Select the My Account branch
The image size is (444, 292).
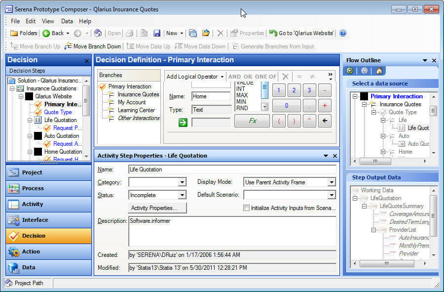pos(132,102)
